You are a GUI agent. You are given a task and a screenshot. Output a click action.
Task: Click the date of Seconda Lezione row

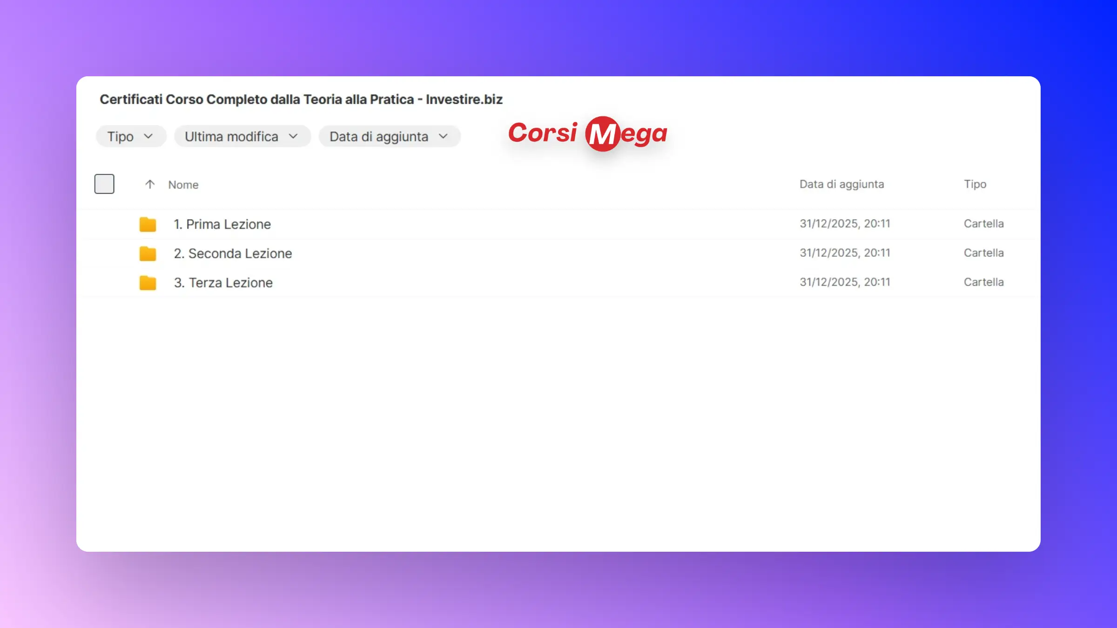click(845, 253)
